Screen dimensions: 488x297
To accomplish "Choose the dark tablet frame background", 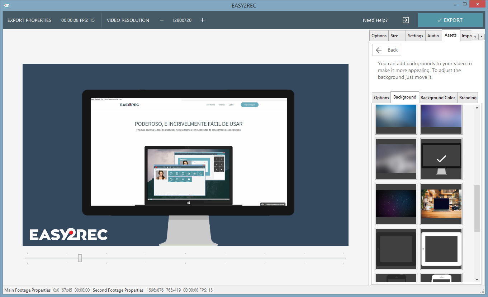I will click(x=396, y=249).
